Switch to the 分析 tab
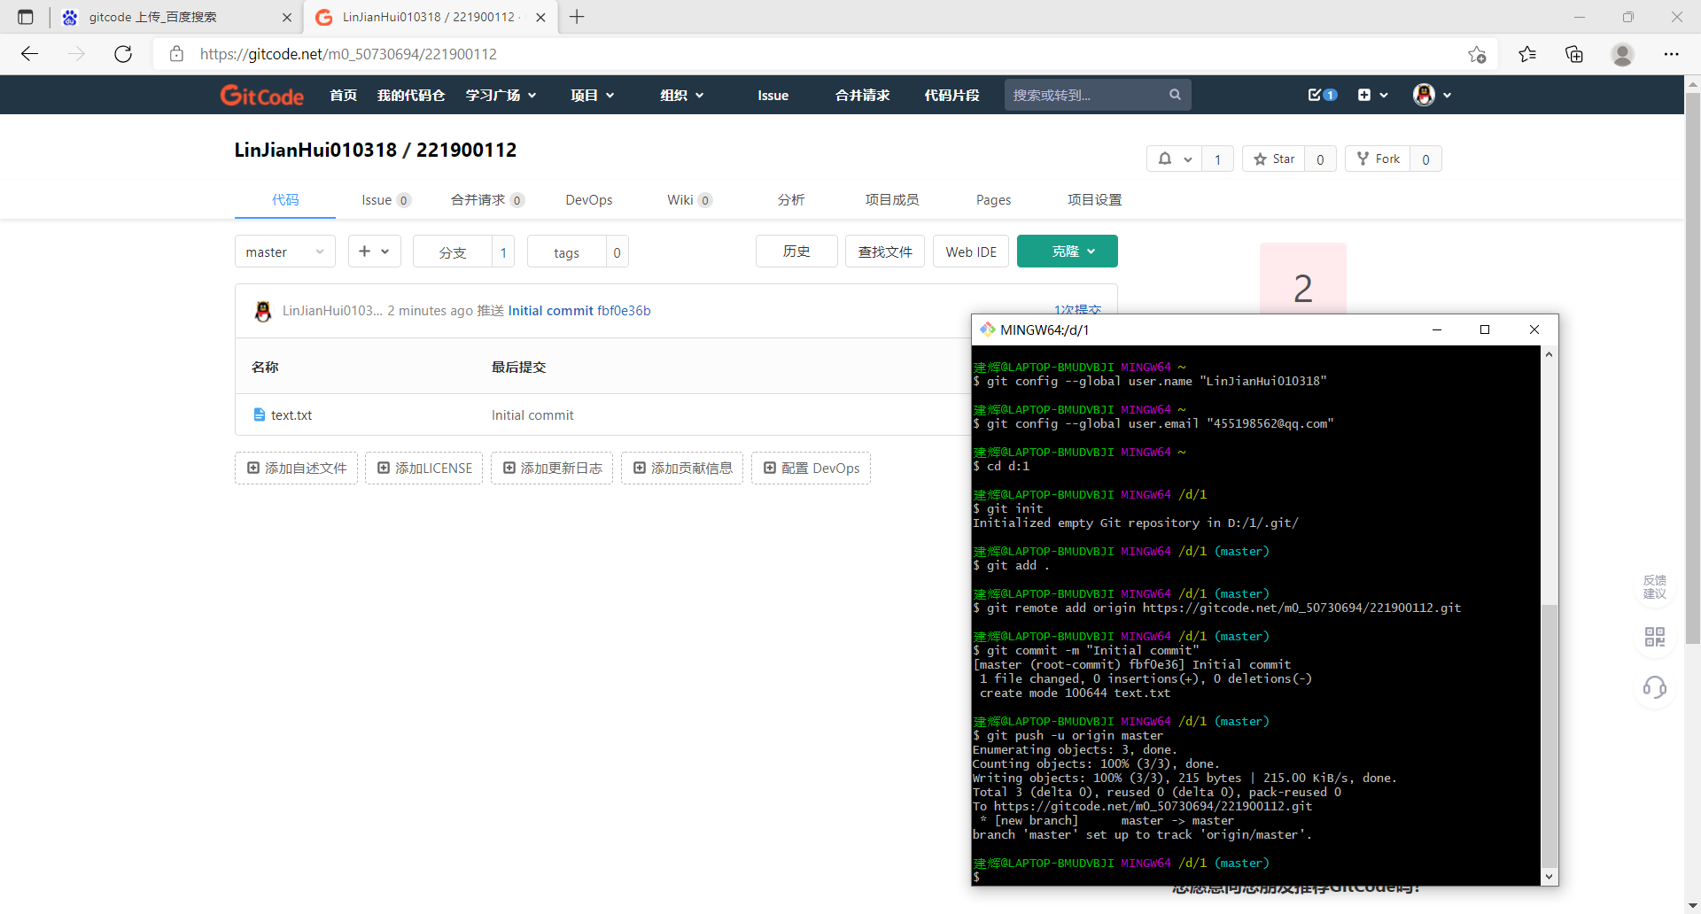 tap(790, 200)
